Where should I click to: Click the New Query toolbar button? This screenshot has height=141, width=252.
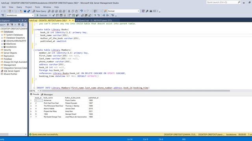[x=39, y=11]
